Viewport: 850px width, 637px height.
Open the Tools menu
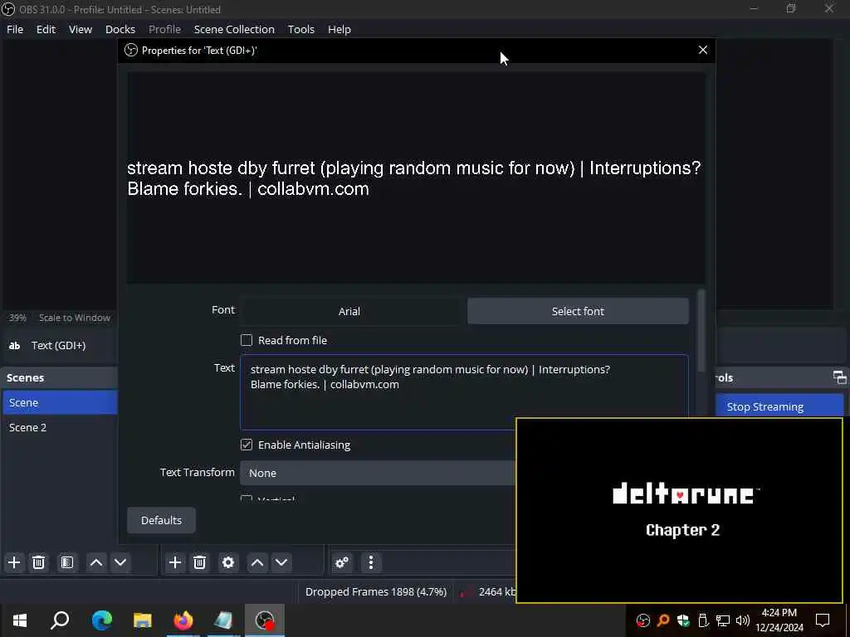300,29
